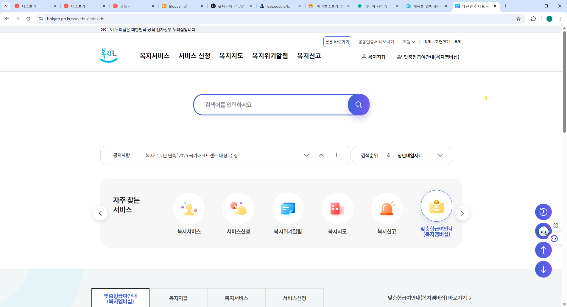Screen dimensions: 567x307
Task: Click the Bokjiro logo
Action: pos(109,56)
